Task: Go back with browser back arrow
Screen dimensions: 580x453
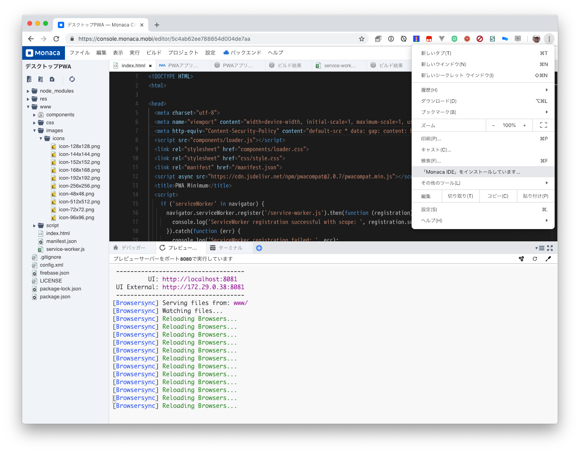Action: [31, 39]
